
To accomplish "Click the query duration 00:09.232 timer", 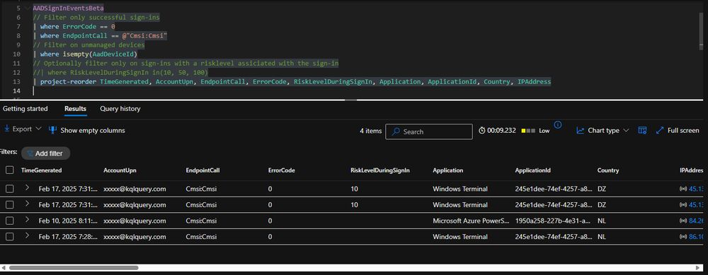I will click(x=497, y=131).
